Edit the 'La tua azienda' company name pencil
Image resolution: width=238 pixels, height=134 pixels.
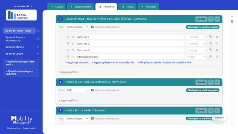click(31, 6)
